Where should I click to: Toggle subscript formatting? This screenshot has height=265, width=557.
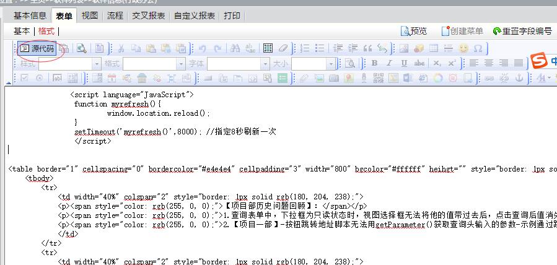437,63
